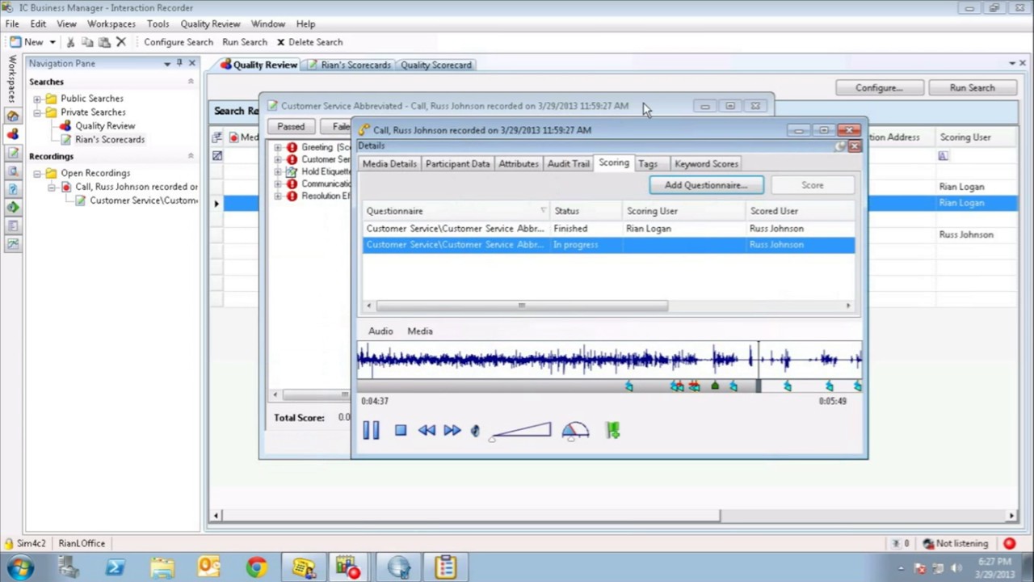1034x582 pixels.
Task: Select Rian's Scorecards in the navigation tree
Action: (110, 140)
